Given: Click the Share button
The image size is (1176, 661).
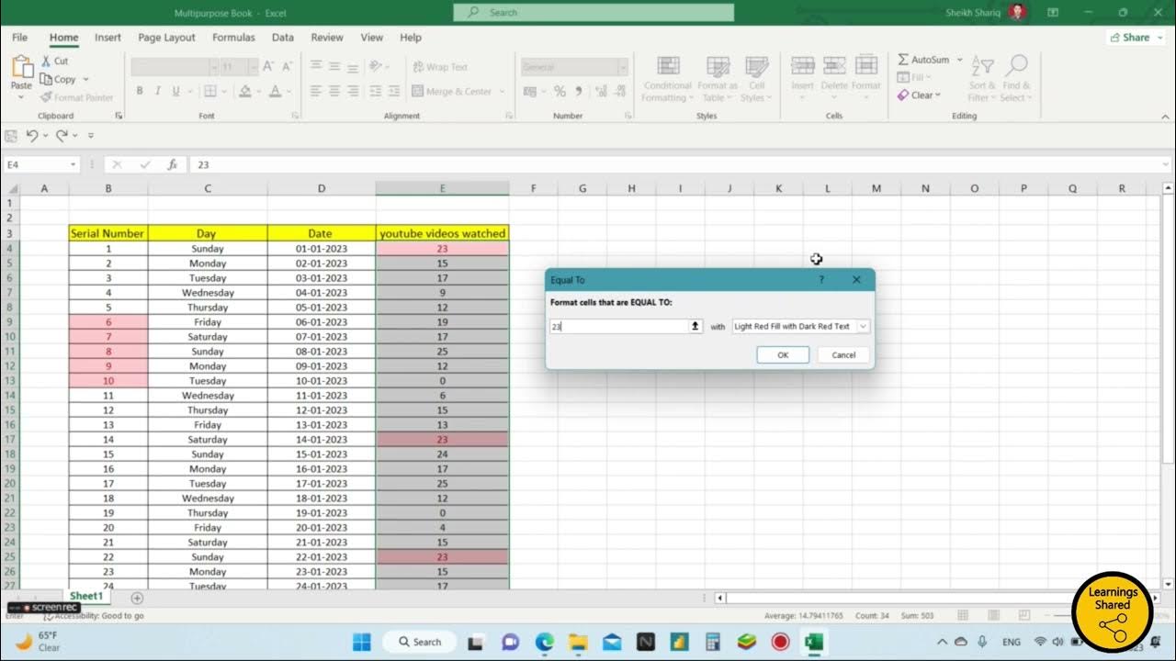Looking at the screenshot, I should (1136, 38).
